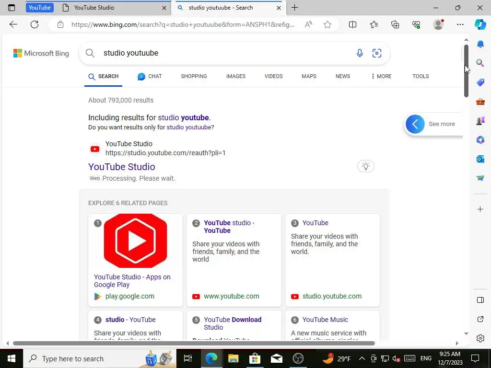Open notifications bell in Edge sidebar
The image size is (491, 368).
(480, 44)
